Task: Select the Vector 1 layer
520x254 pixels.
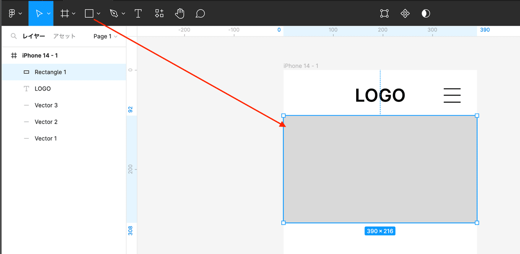Action: (x=63, y=138)
